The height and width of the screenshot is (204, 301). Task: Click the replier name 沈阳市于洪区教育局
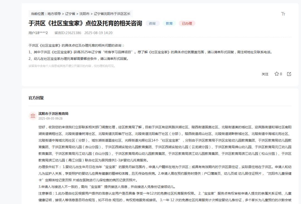click(x=53, y=113)
